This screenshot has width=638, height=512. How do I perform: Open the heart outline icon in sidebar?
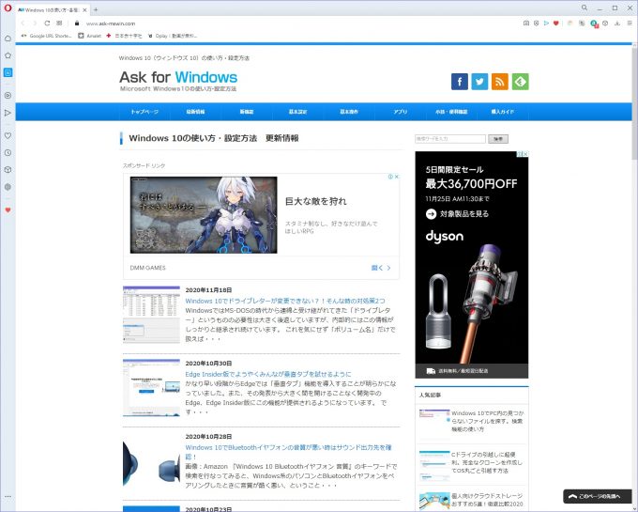(x=8, y=135)
